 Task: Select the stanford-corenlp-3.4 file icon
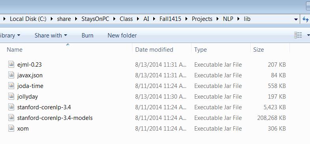[x=11, y=107]
